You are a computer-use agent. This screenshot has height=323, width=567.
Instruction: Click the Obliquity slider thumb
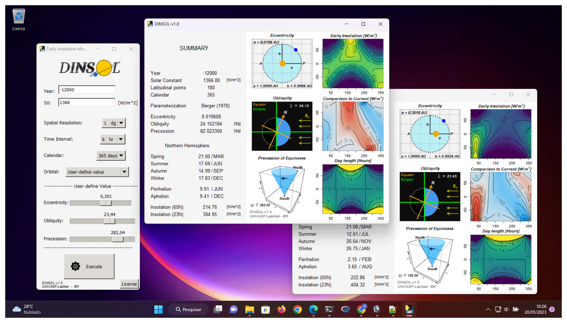click(x=110, y=221)
